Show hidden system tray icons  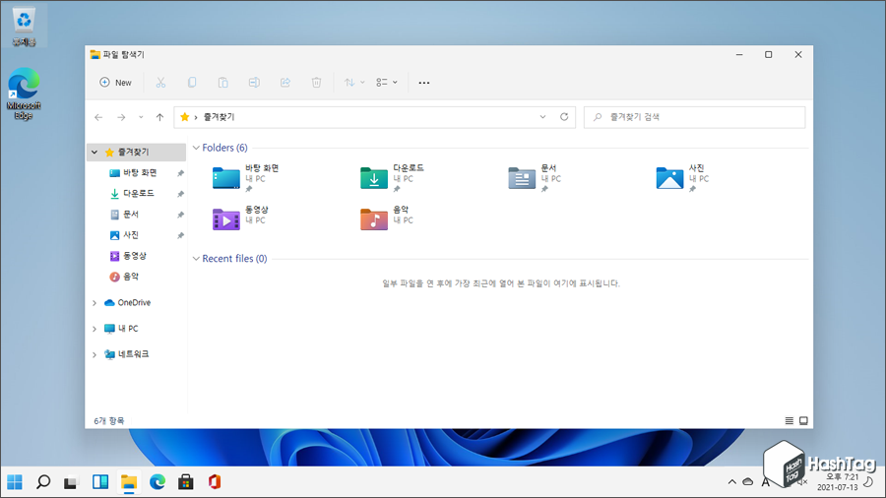click(x=731, y=482)
